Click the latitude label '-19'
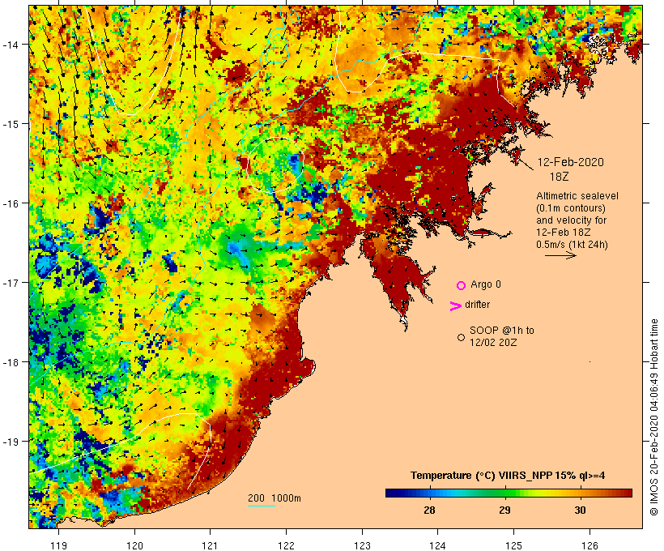This screenshot has height=551, width=664. [x=11, y=442]
